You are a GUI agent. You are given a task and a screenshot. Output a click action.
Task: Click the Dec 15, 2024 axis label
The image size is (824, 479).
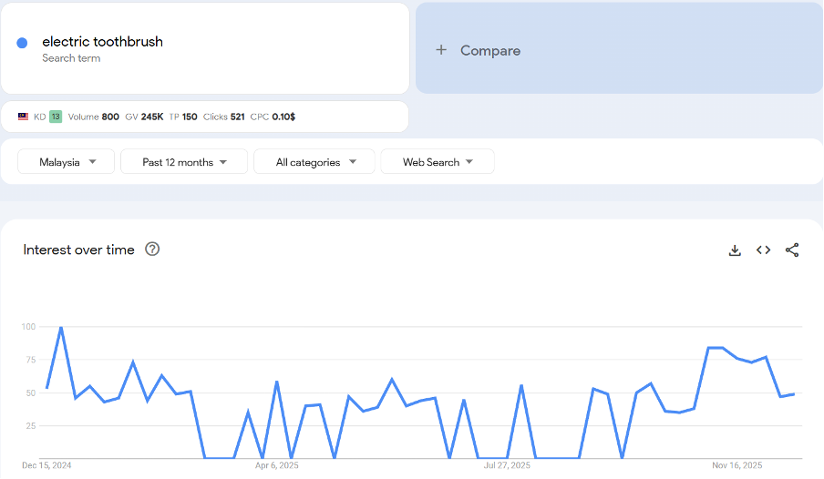[x=46, y=465]
